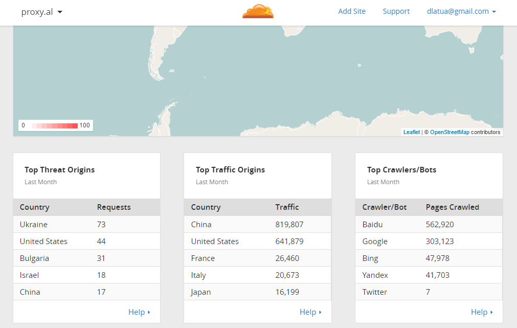This screenshot has height=328, width=517.
Task: Click the Add Site link
Action: (352, 11)
